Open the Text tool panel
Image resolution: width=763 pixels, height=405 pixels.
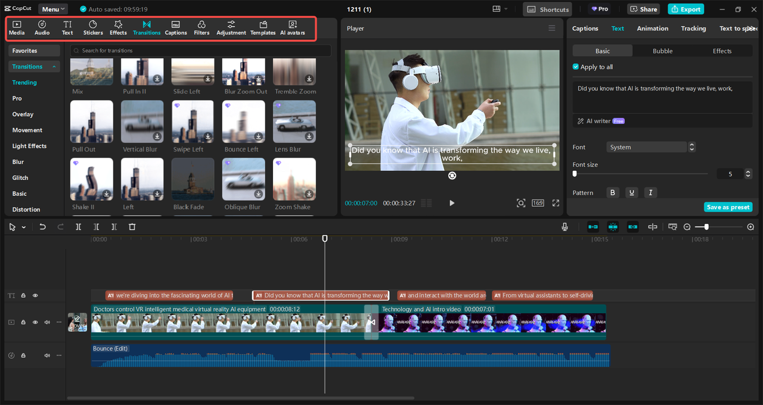pyautogui.click(x=67, y=27)
